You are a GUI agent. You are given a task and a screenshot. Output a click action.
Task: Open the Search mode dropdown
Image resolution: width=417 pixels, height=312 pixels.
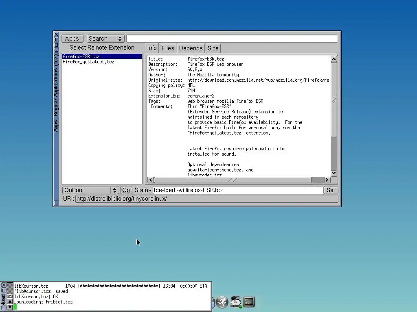[105, 39]
